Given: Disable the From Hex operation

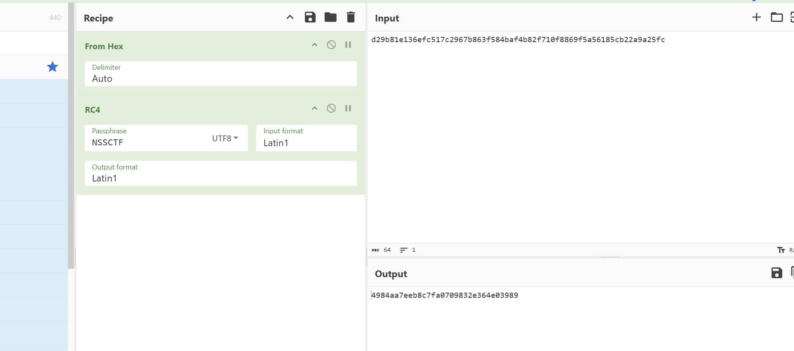Looking at the screenshot, I should pyautogui.click(x=331, y=45).
